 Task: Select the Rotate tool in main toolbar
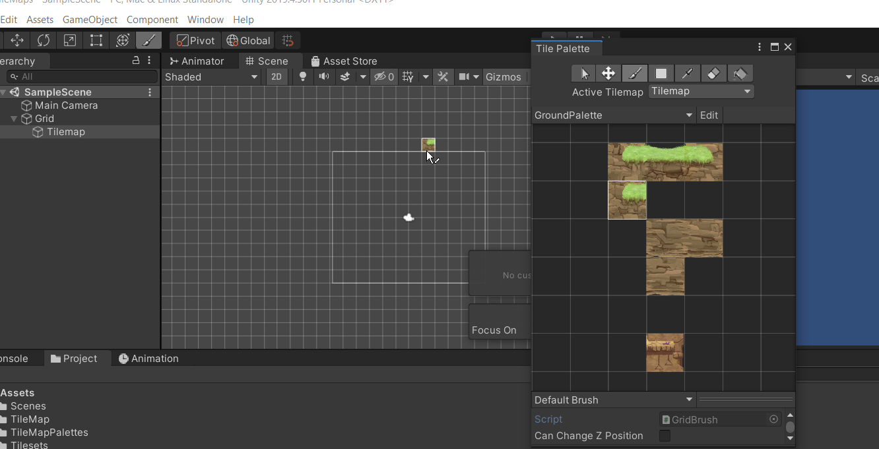pyautogui.click(x=44, y=40)
